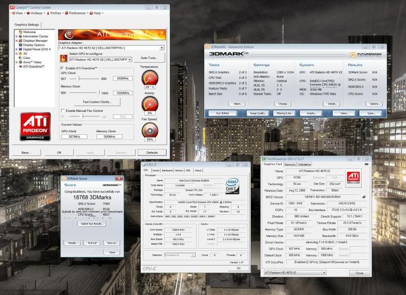Viewport: 406px width, 295px height.
Task: Open the Help menu in Catalyst
Action: click(x=97, y=13)
